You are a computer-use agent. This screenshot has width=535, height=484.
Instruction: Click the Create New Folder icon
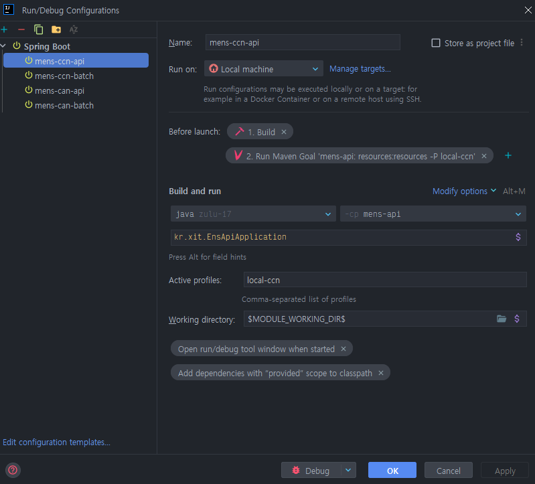pos(56,29)
